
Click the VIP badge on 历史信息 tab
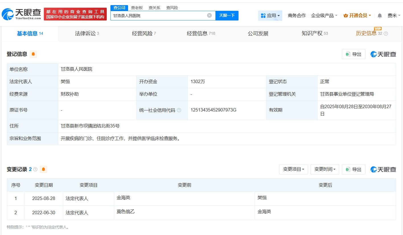click(x=378, y=29)
